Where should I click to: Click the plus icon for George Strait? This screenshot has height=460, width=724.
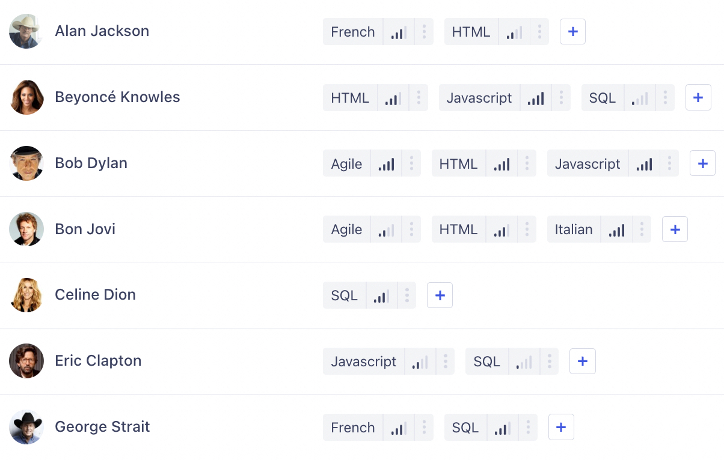pyautogui.click(x=561, y=427)
